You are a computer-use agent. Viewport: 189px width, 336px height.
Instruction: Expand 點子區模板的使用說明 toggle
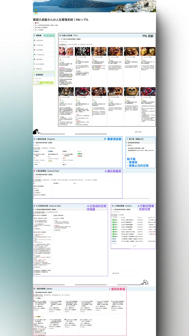127,143
